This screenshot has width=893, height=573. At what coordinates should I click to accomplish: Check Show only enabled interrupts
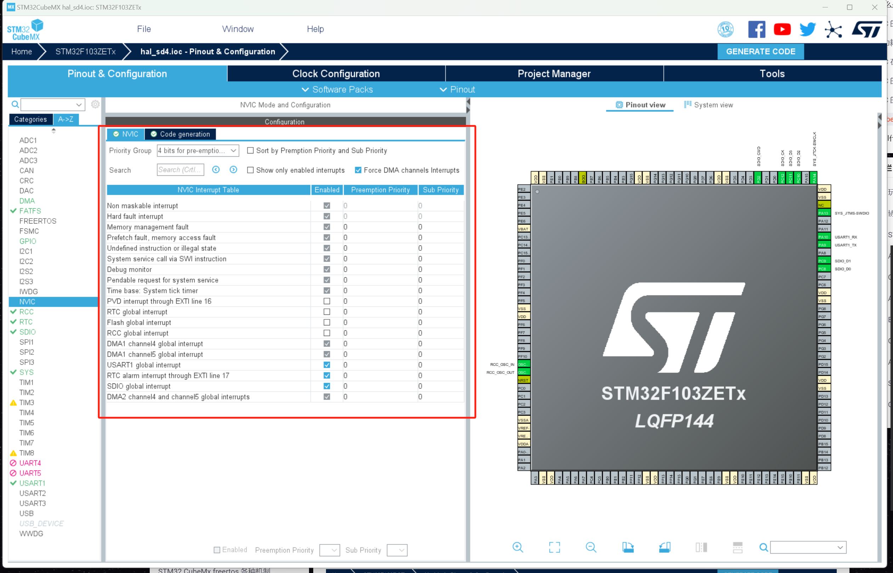click(x=251, y=170)
